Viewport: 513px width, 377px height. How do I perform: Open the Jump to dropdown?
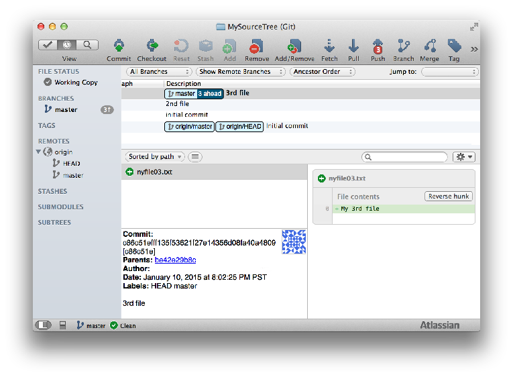click(450, 72)
